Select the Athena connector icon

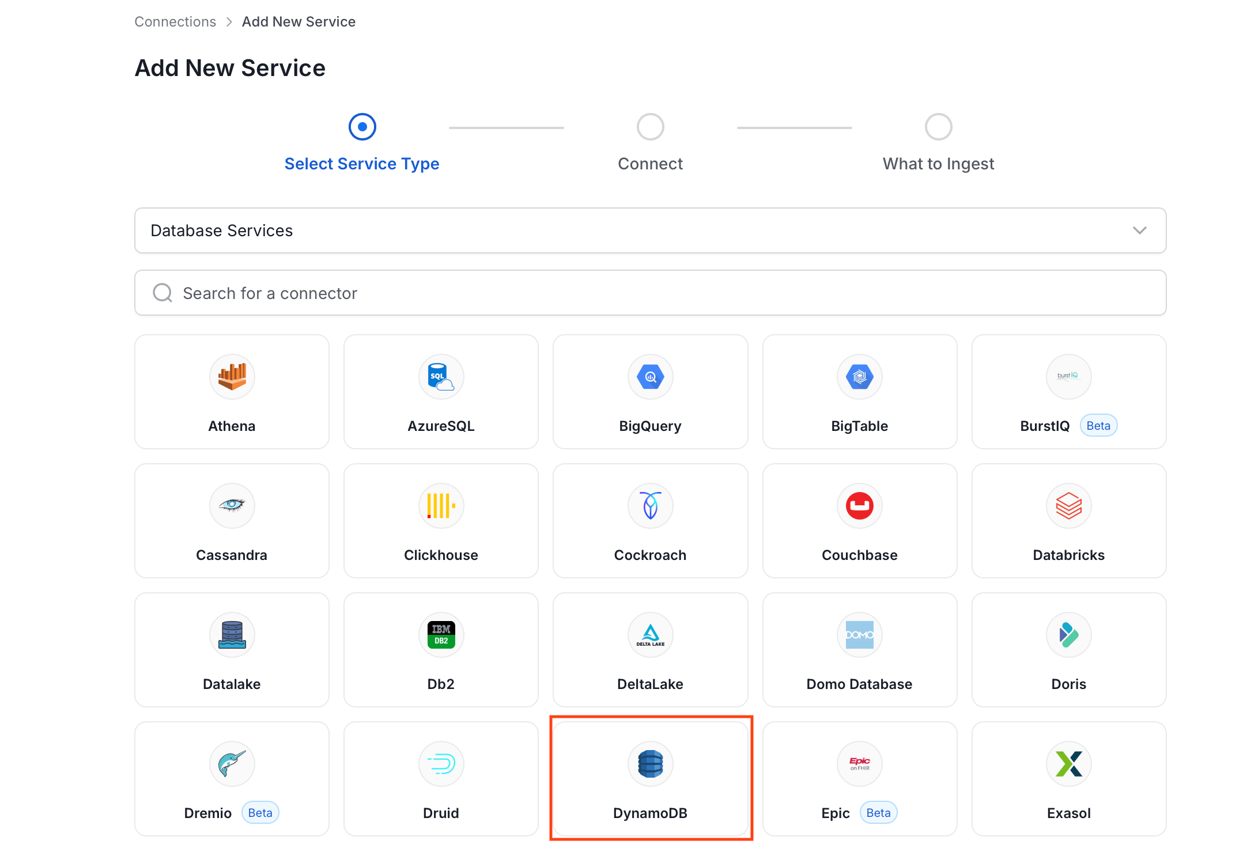coord(232,377)
